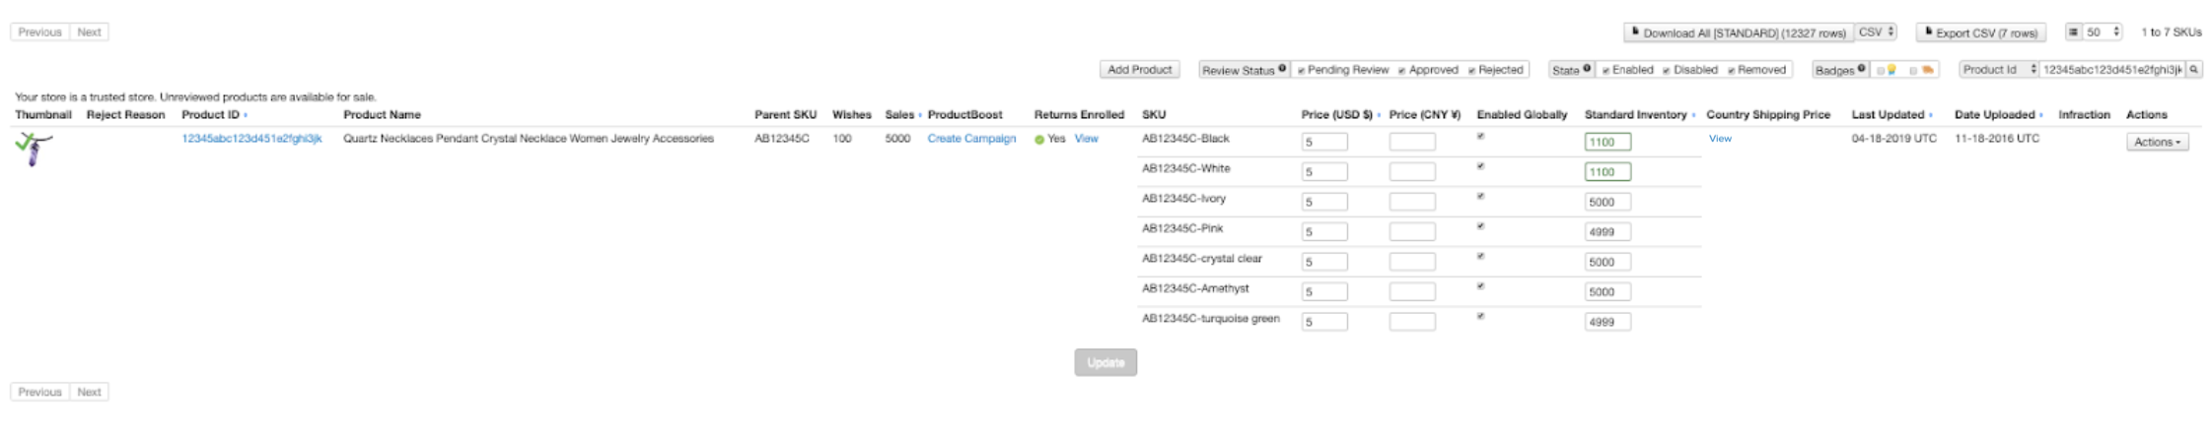Click the Last Updated sort arrow

point(1930,115)
